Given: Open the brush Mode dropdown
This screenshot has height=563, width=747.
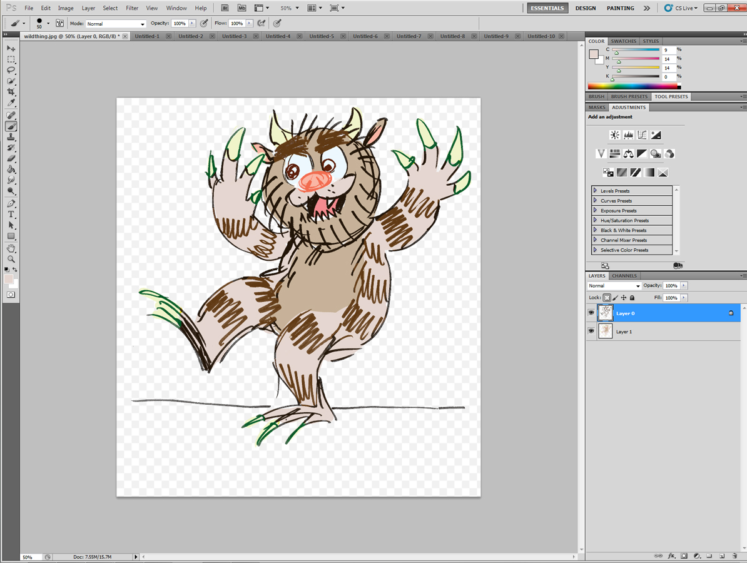Looking at the screenshot, I should [x=116, y=23].
